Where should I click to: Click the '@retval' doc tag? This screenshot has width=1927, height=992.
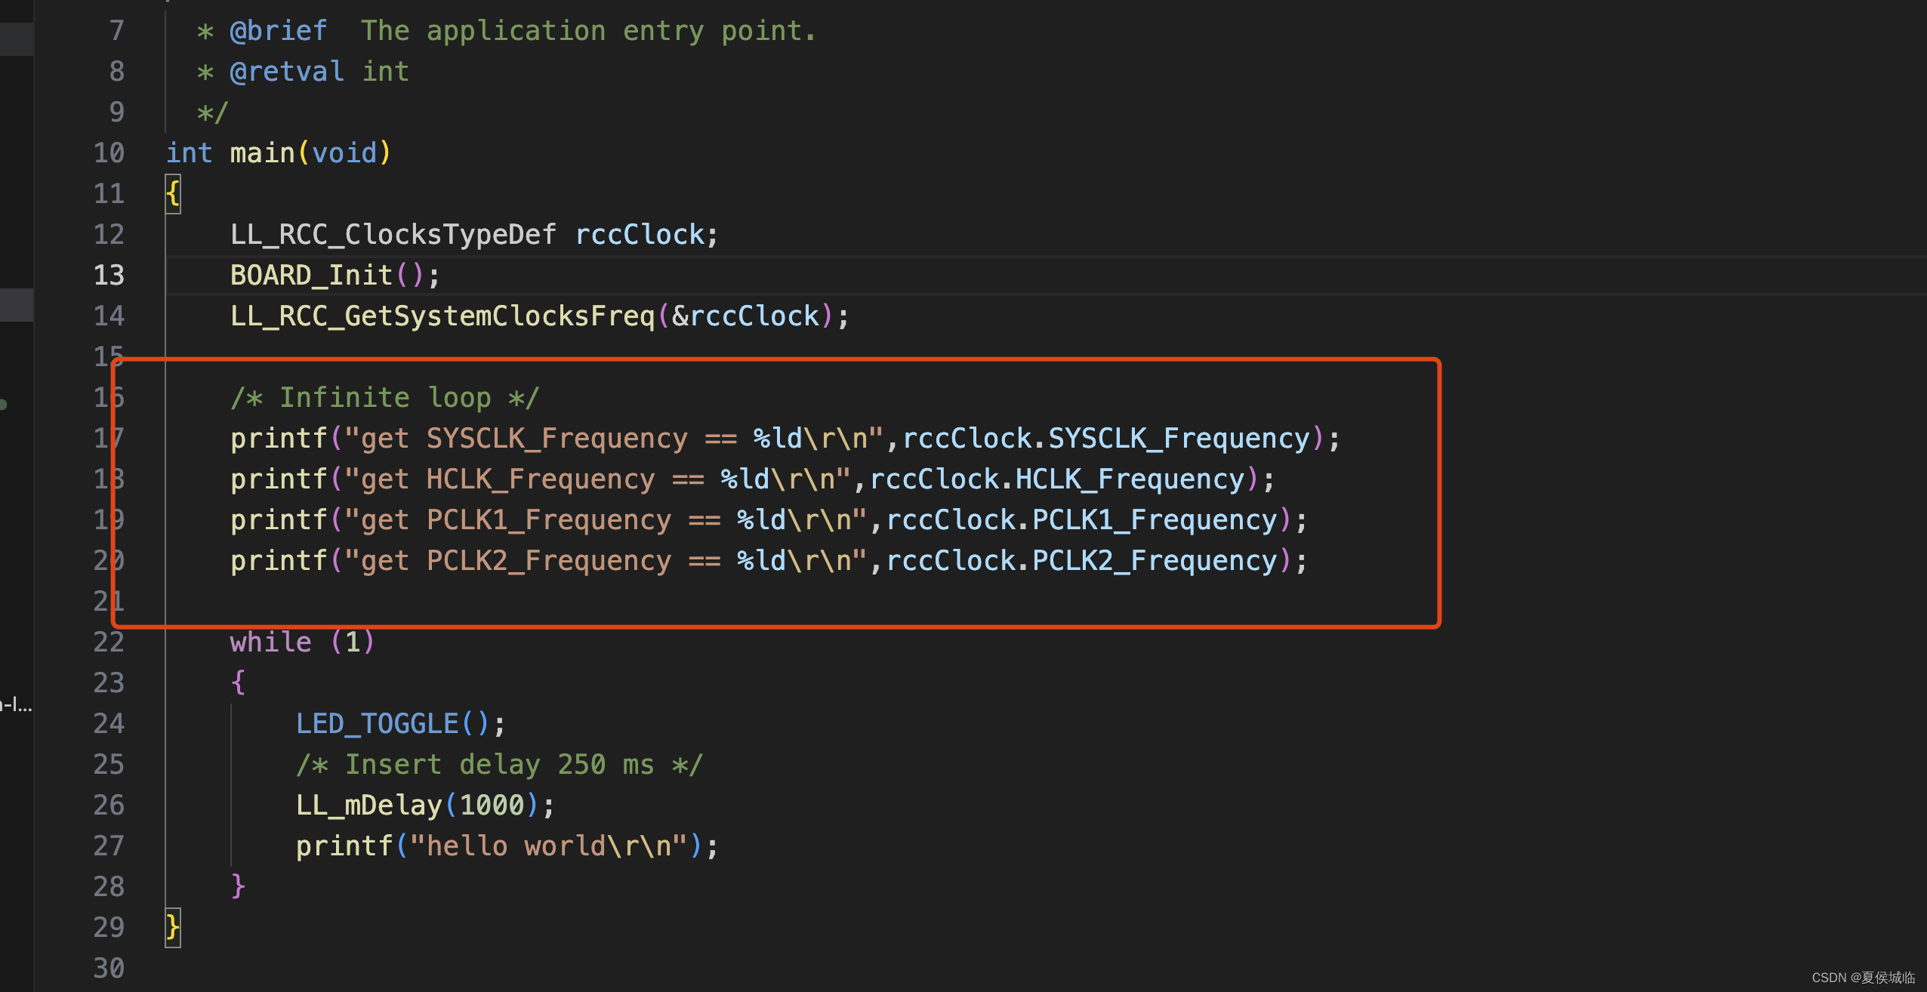click(287, 71)
